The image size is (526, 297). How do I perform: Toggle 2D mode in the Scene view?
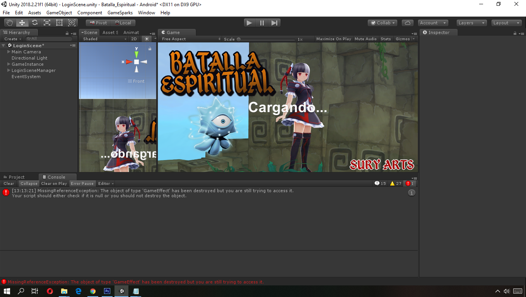click(134, 39)
